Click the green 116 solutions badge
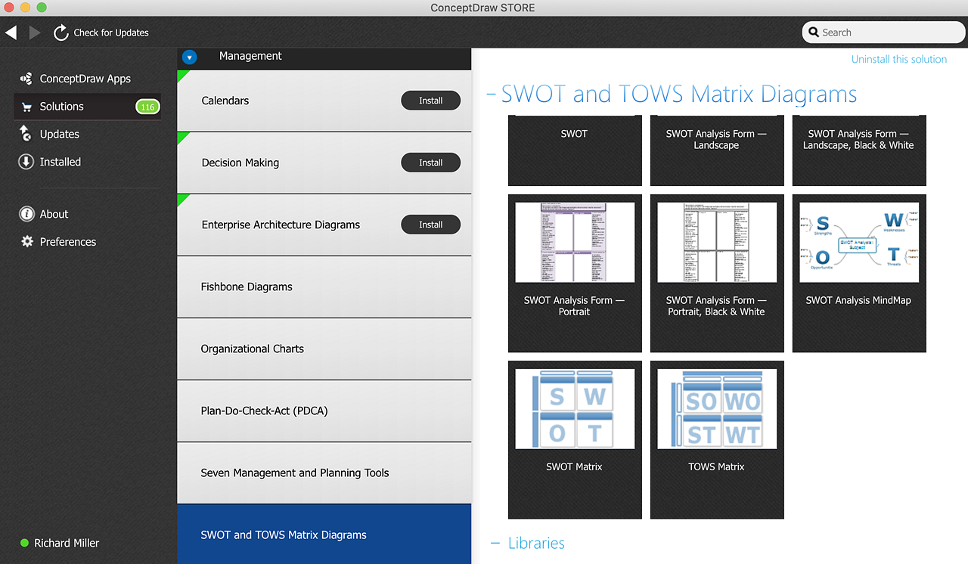The image size is (968, 564). pos(147,107)
